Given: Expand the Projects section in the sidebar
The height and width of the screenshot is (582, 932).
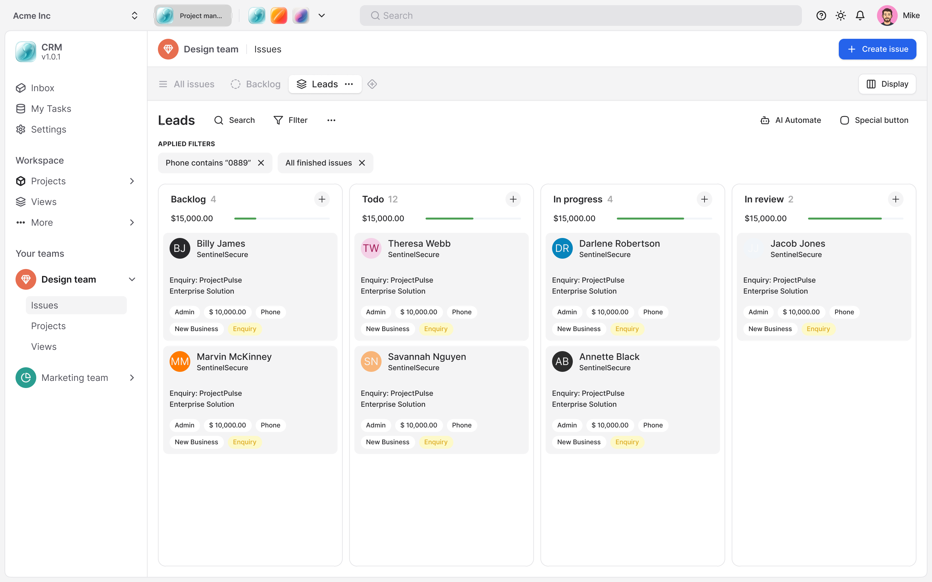Looking at the screenshot, I should (132, 181).
